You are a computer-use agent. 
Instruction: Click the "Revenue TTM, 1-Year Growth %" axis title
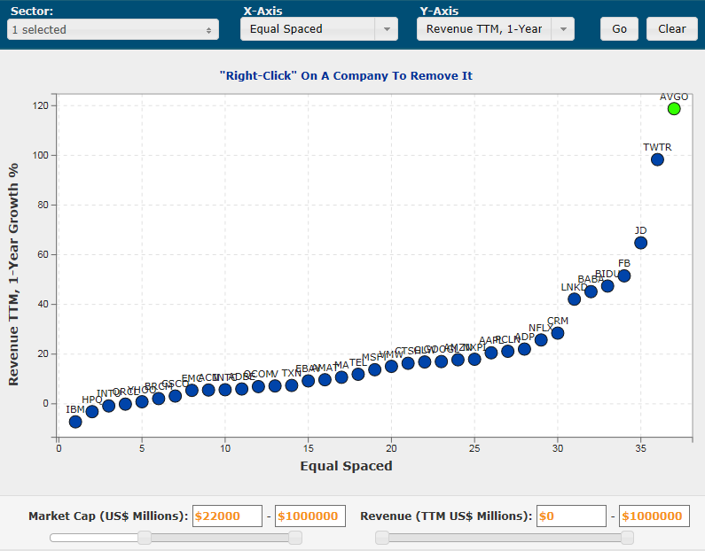point(13,275)
